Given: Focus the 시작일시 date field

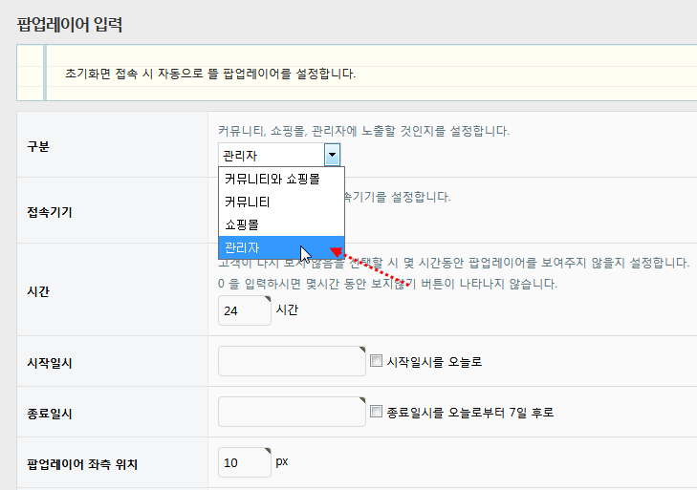Looking at the screenshot, I should pos(292,361).
